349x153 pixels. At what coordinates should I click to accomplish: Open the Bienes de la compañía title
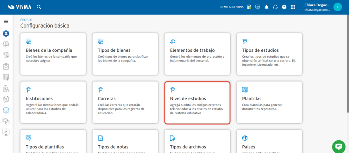[49, 50]
